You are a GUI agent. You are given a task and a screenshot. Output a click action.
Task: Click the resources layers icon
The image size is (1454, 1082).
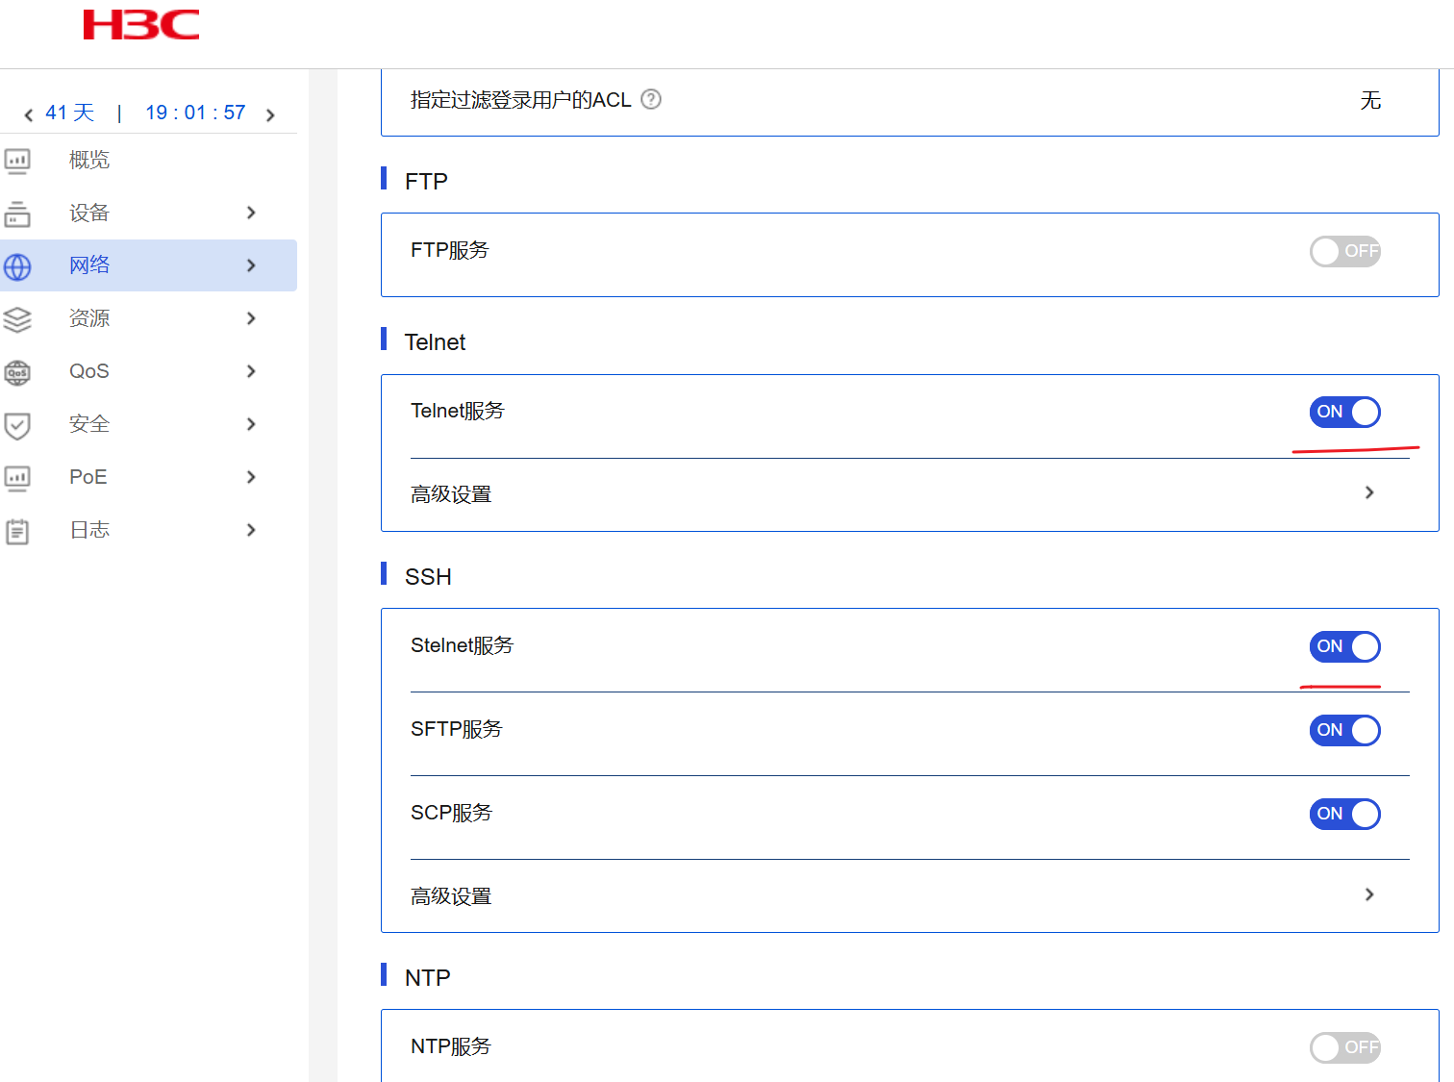point(17,319)
